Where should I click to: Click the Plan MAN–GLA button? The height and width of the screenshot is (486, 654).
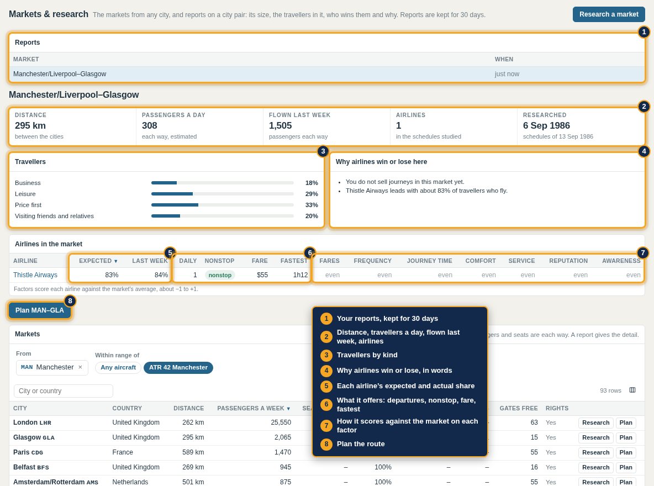click(40, 310)
